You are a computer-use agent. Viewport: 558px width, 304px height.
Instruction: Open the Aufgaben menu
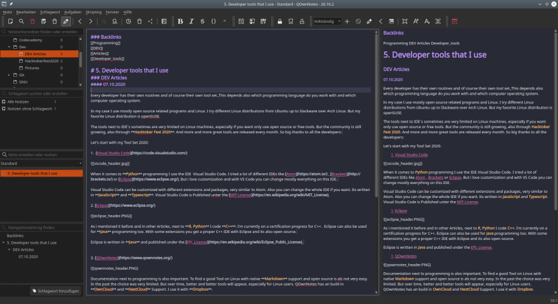(72, 12)
